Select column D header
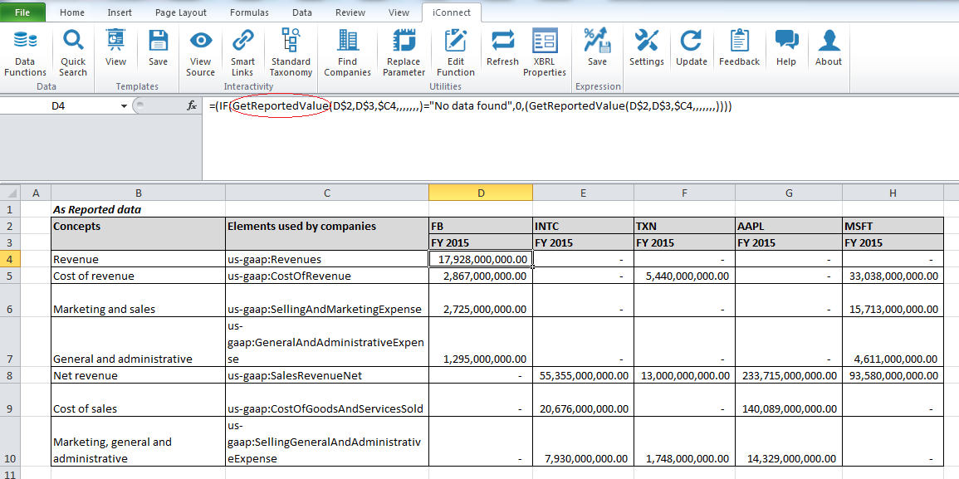Viewport: 959px width, 479px height. [x=481, y=193]
